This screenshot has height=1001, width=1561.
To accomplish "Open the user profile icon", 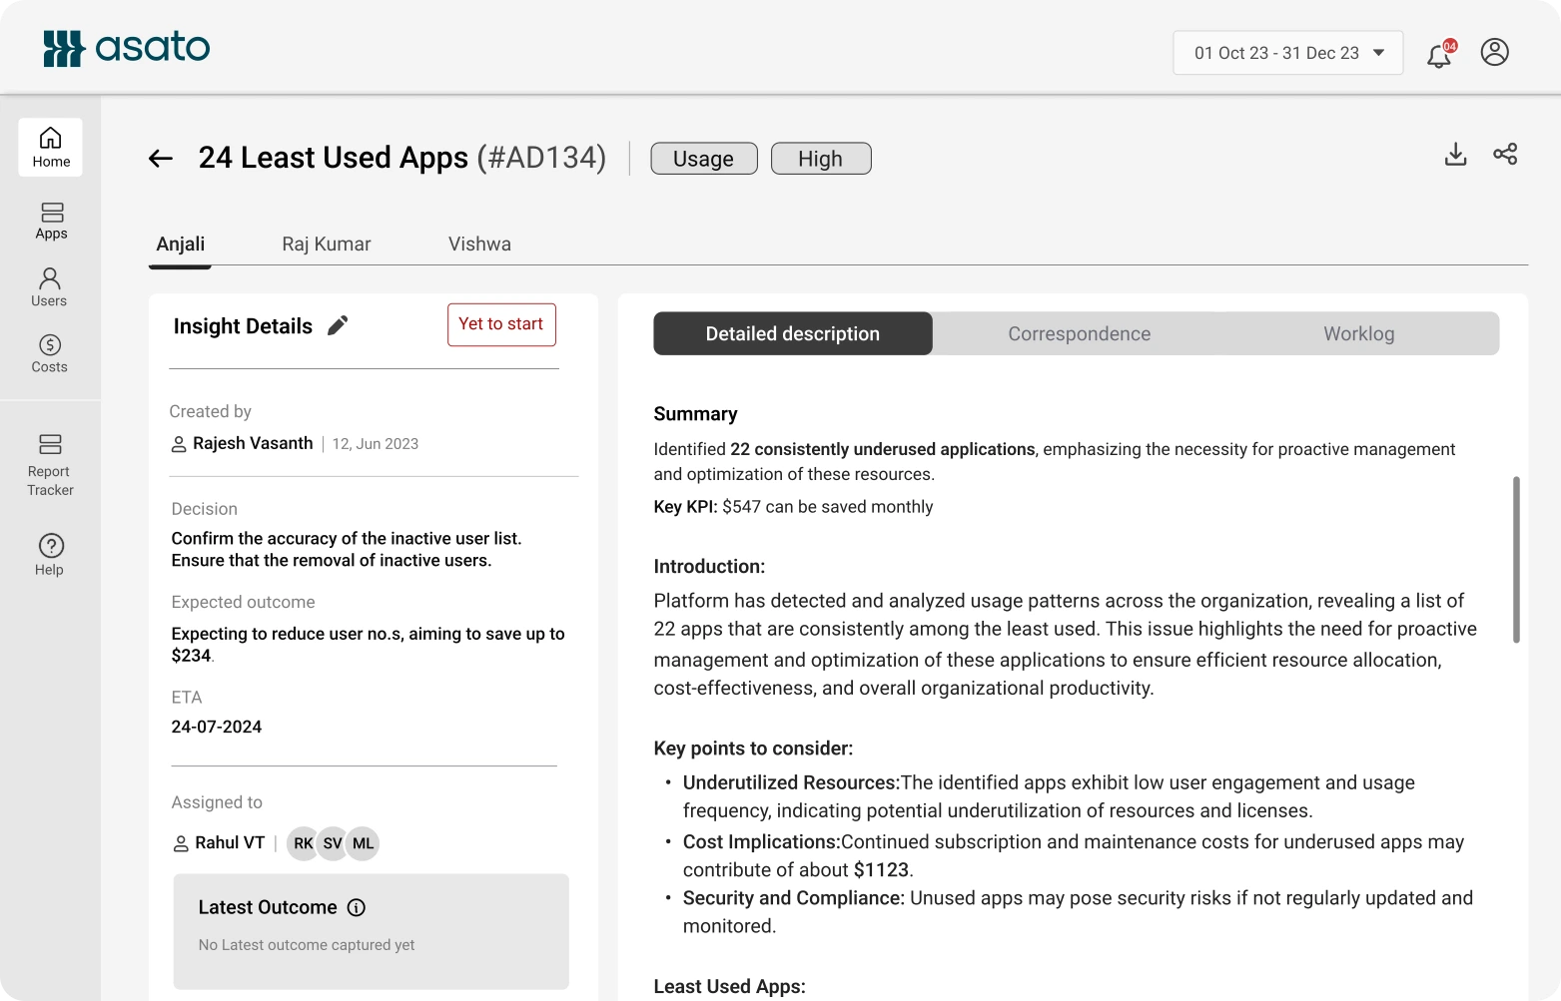I will [1494, 52].
